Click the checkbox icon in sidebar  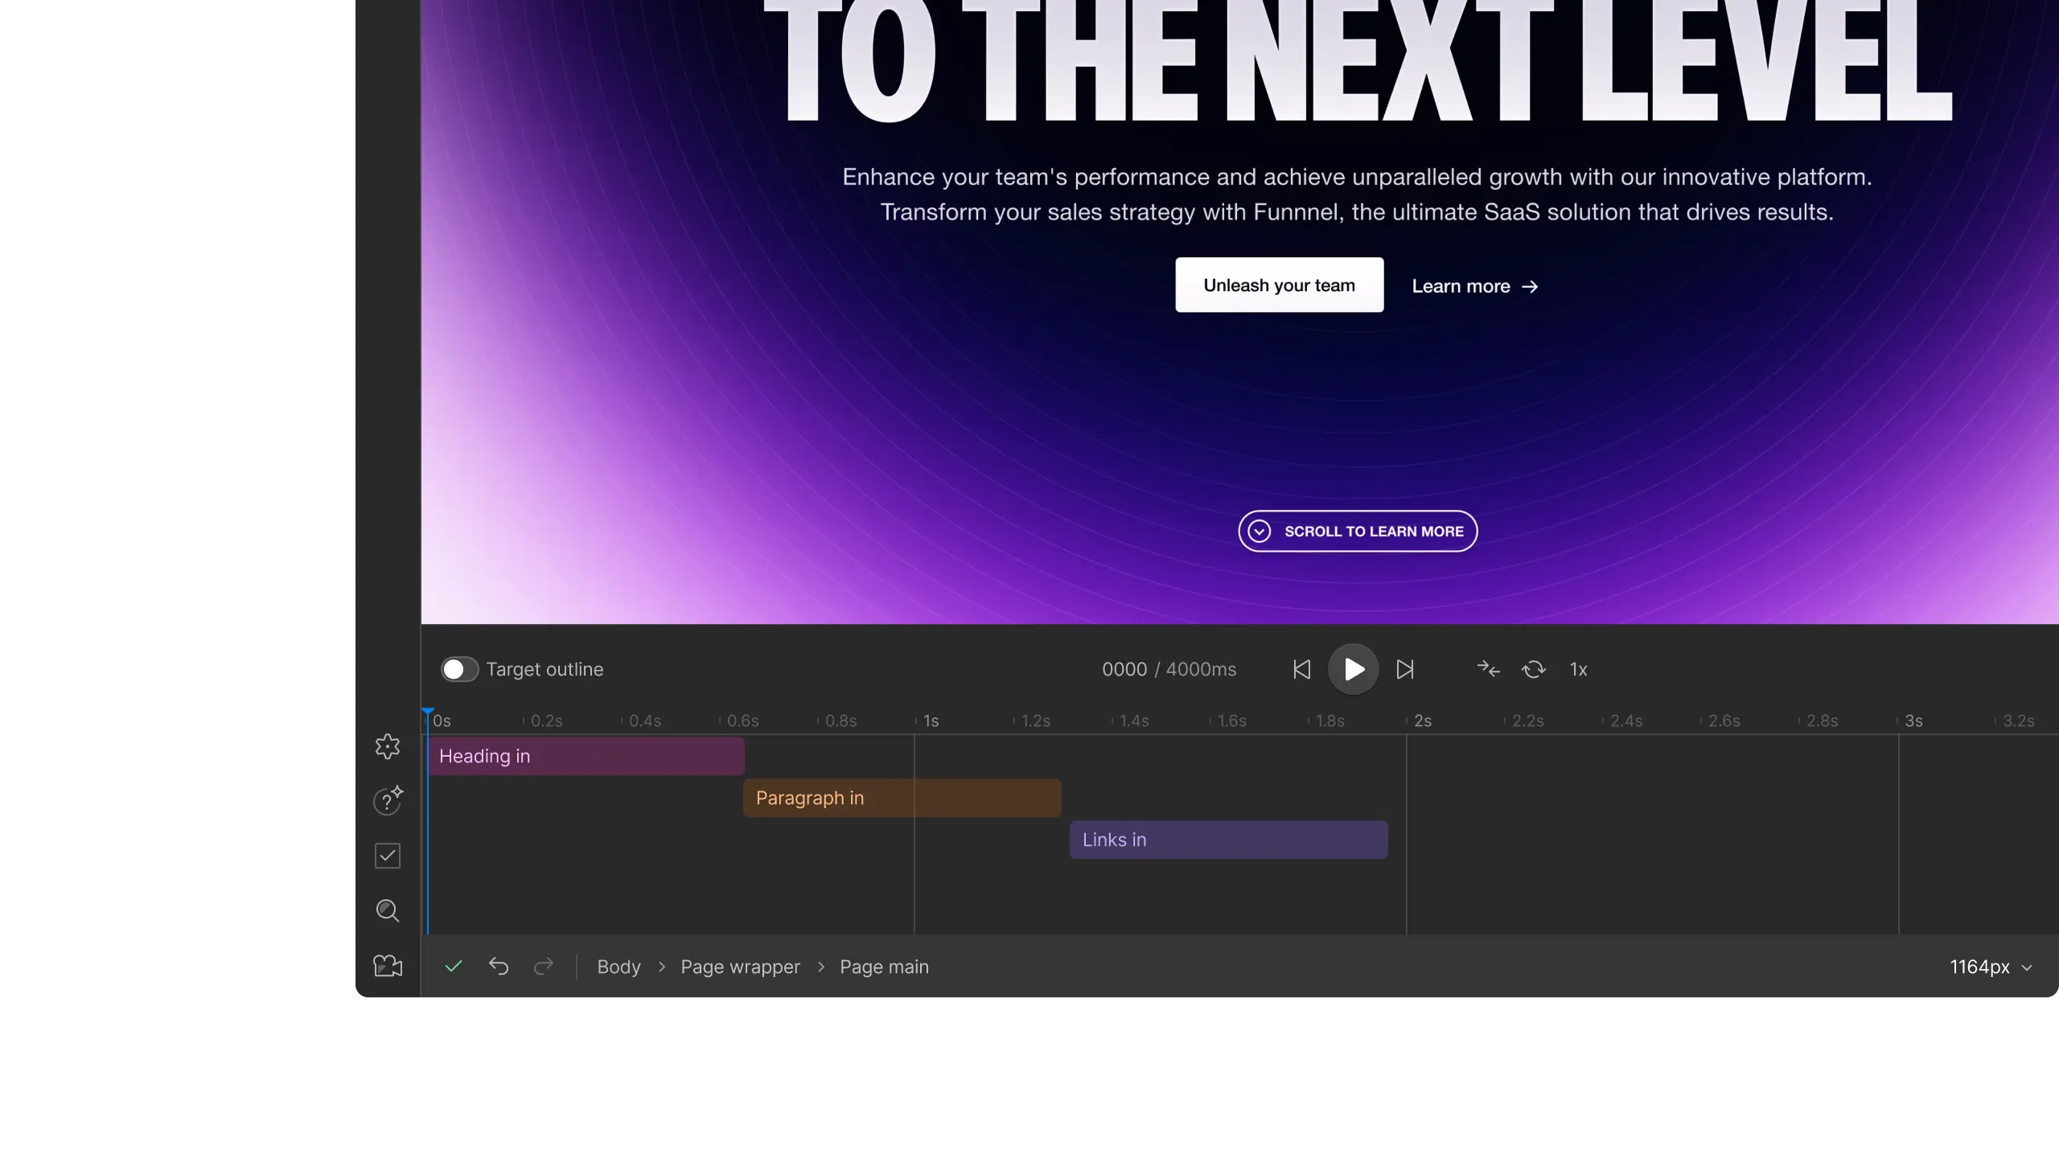388,856
